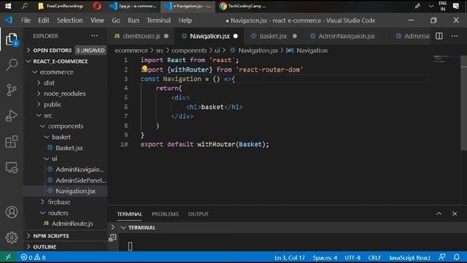Open the notifications bell in status bar
The height and width of the screenshot is (263, 467).
click(457, 257)
